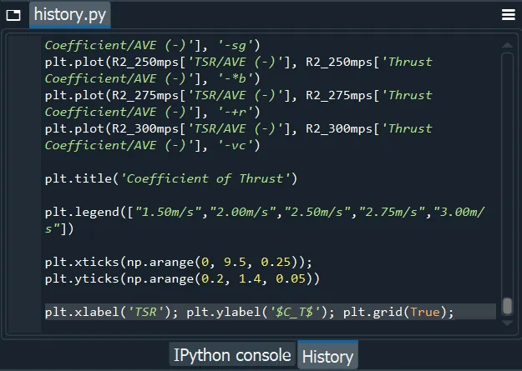The height and width of the screenshot is (371, 522).
Task: Click the plt.plot(R2_300mps[ line
Action: pyautogui.click(x=239, y=128)
